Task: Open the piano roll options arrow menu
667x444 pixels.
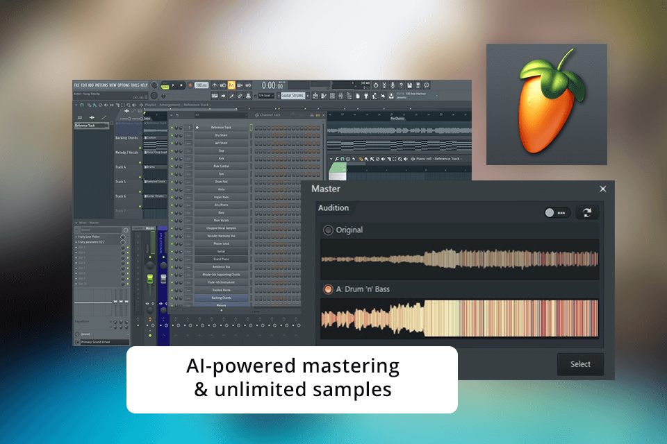Action: coord(331,159)
